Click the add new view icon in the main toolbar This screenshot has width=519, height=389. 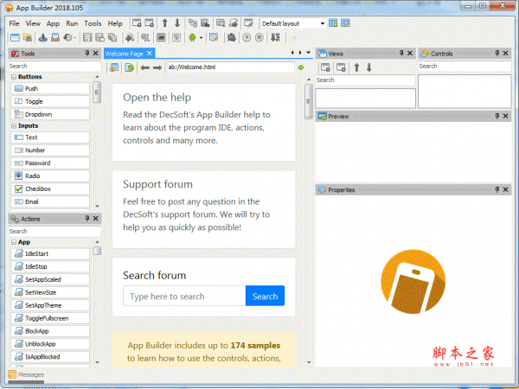click(137, 22)
